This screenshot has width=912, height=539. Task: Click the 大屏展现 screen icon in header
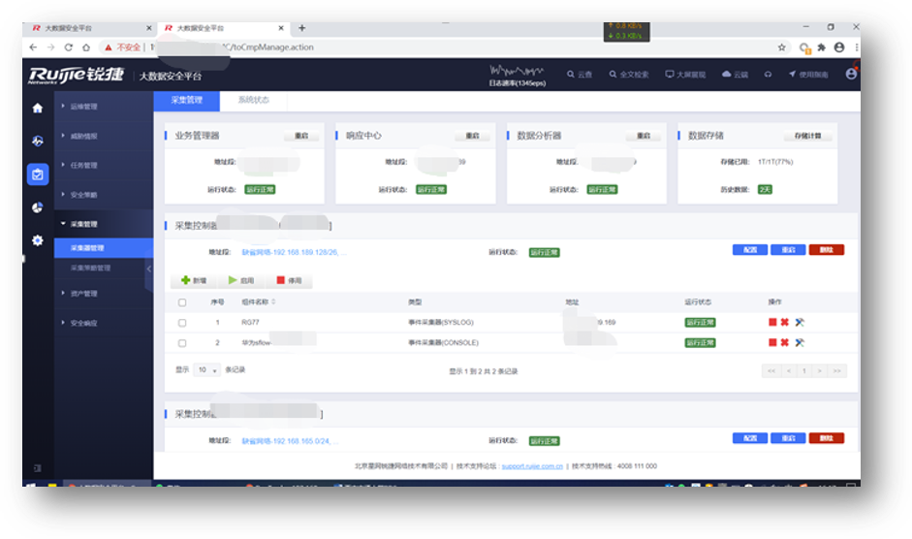click(685, 75)
